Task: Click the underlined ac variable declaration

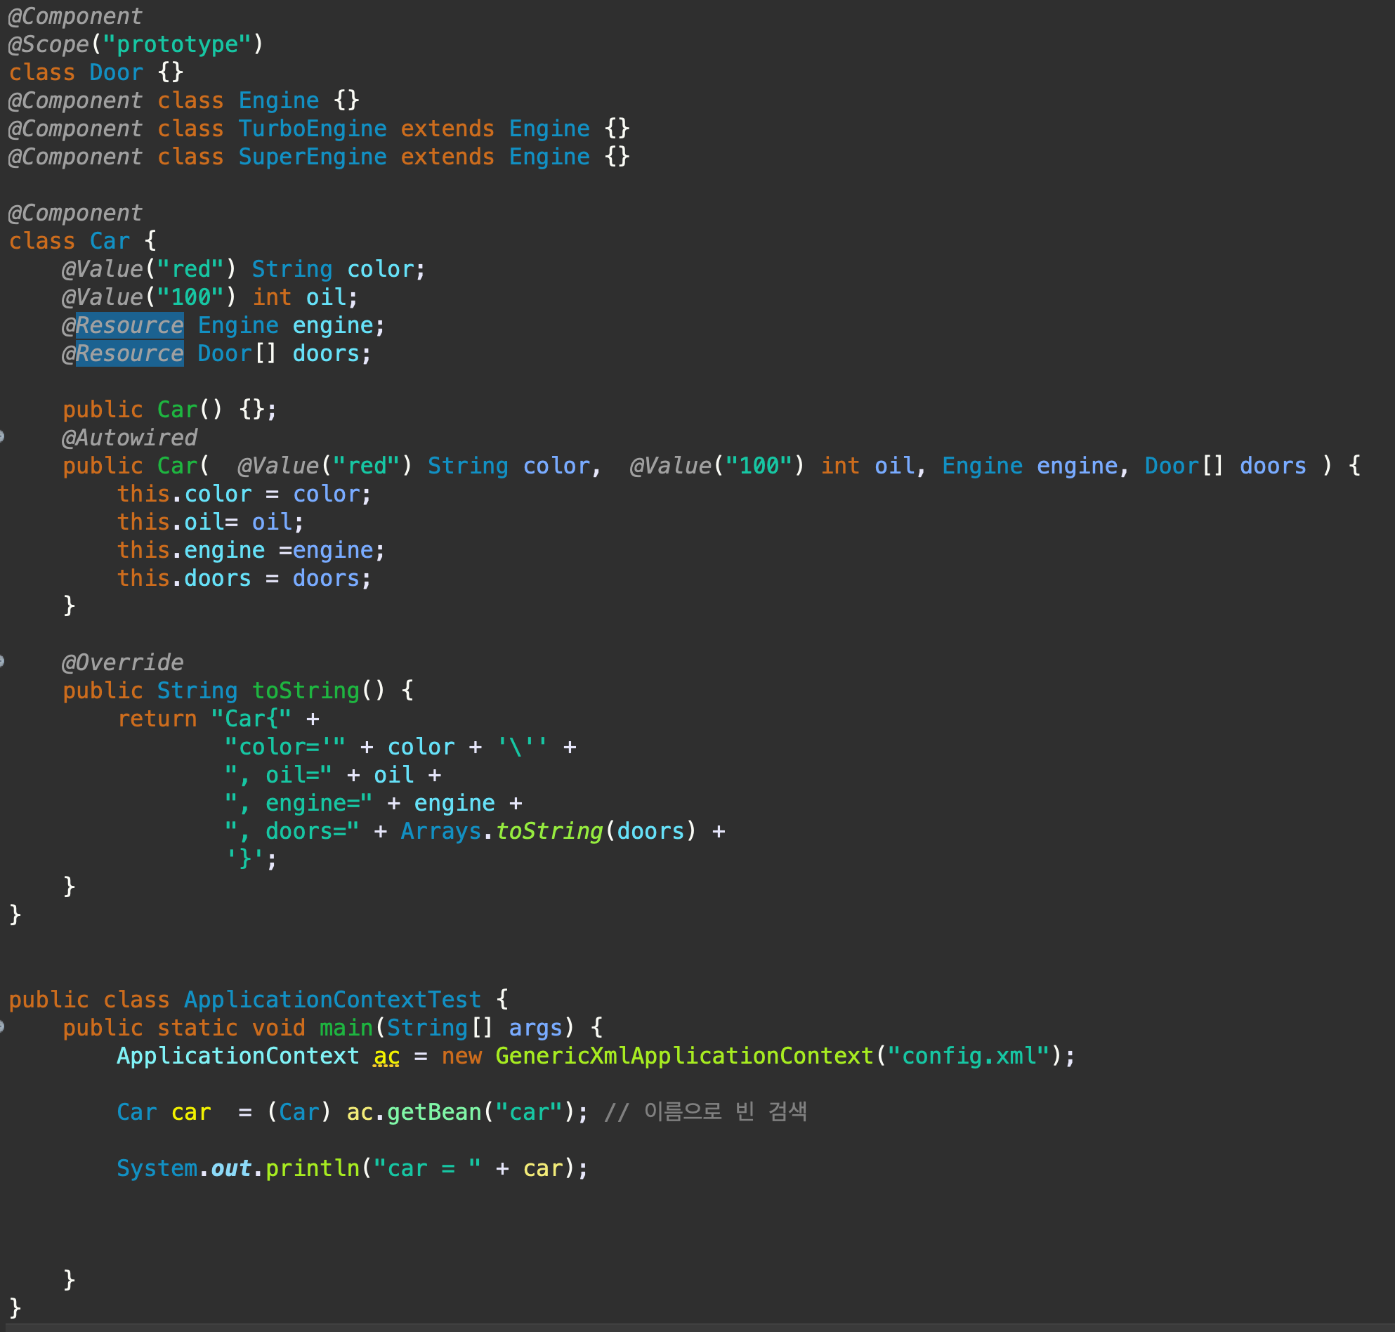Action: click(x=386, y=1056)
